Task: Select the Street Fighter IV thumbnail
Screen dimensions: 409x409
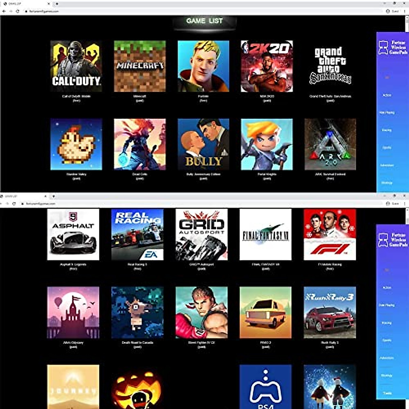Action: tap(201, 313)
